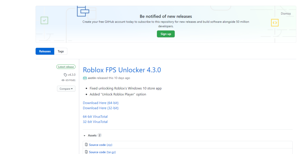Dismiss the new releases notification banner
The image size is (301, 154).
point(286,14)
